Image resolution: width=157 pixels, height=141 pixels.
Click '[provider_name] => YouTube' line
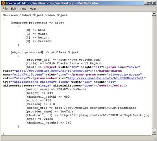[x=49, y=112]
